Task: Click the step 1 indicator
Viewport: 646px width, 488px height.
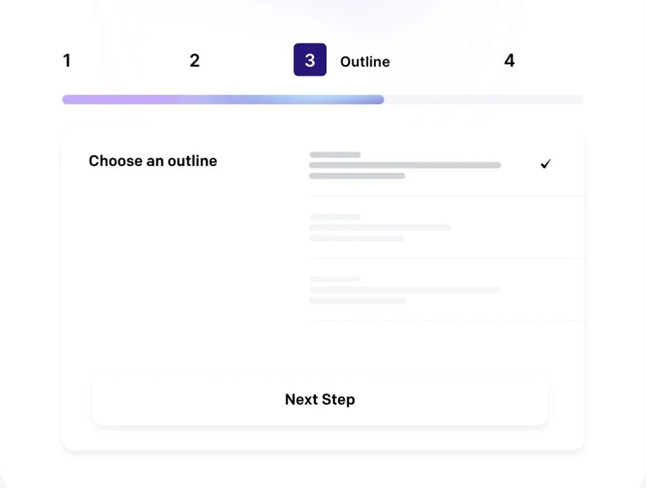Action: coord(67,60)
